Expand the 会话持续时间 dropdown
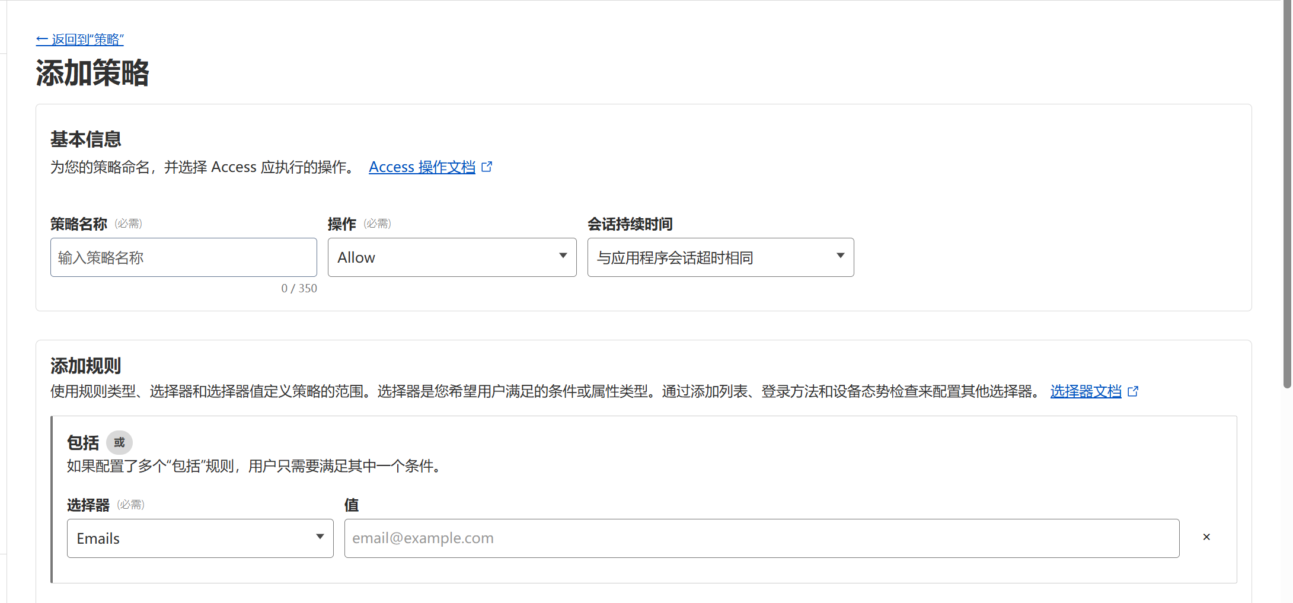 point(720,257)
